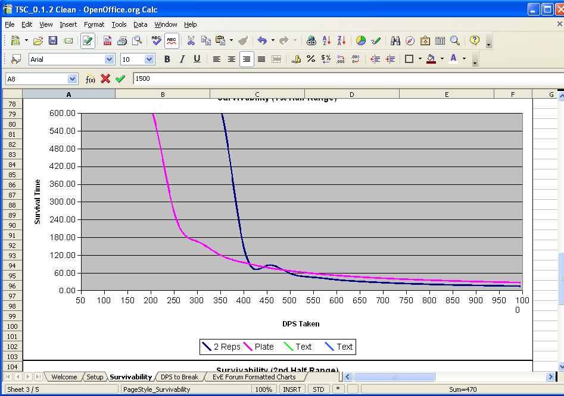Toggle AutoSpellcheck on or off

coord(172,41)
